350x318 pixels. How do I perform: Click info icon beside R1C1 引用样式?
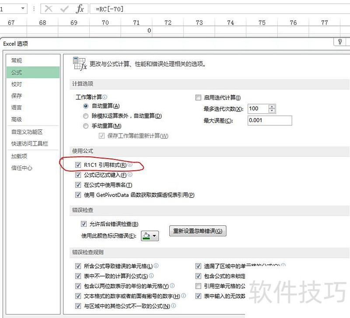pyautogui.click(x=130, y=165)
